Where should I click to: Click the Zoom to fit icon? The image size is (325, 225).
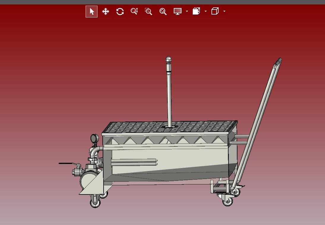tap(163, 12)
